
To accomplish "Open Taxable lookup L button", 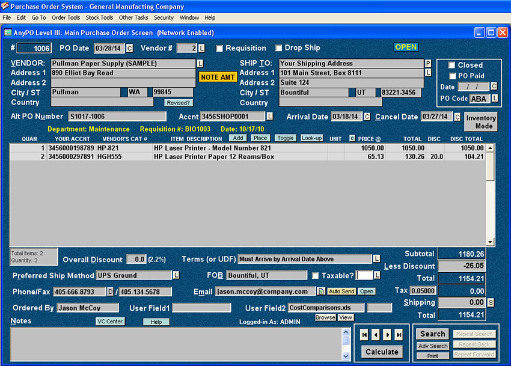I will coord(377,275).
